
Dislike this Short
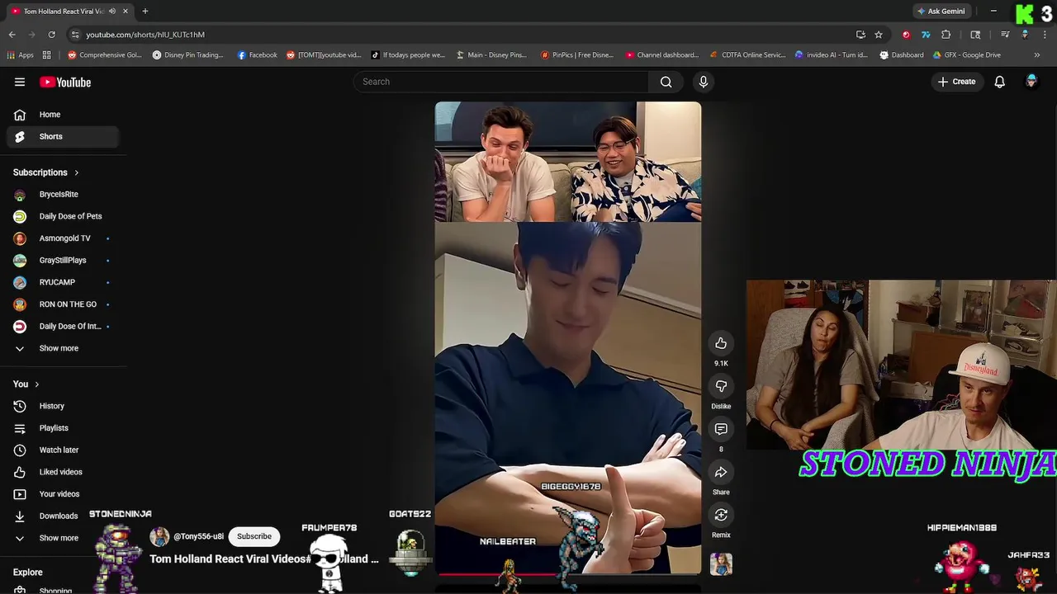click(721, 386)
